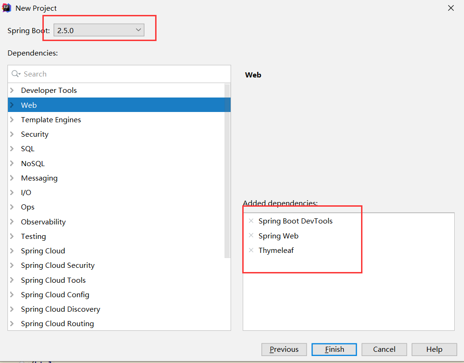Expand the Web category arrow
This screenshot has width=464, height=363.
point(12,105)
